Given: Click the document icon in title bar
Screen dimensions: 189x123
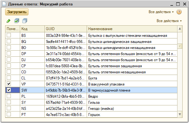Looking at the screenshot, I should pos(4,4).
